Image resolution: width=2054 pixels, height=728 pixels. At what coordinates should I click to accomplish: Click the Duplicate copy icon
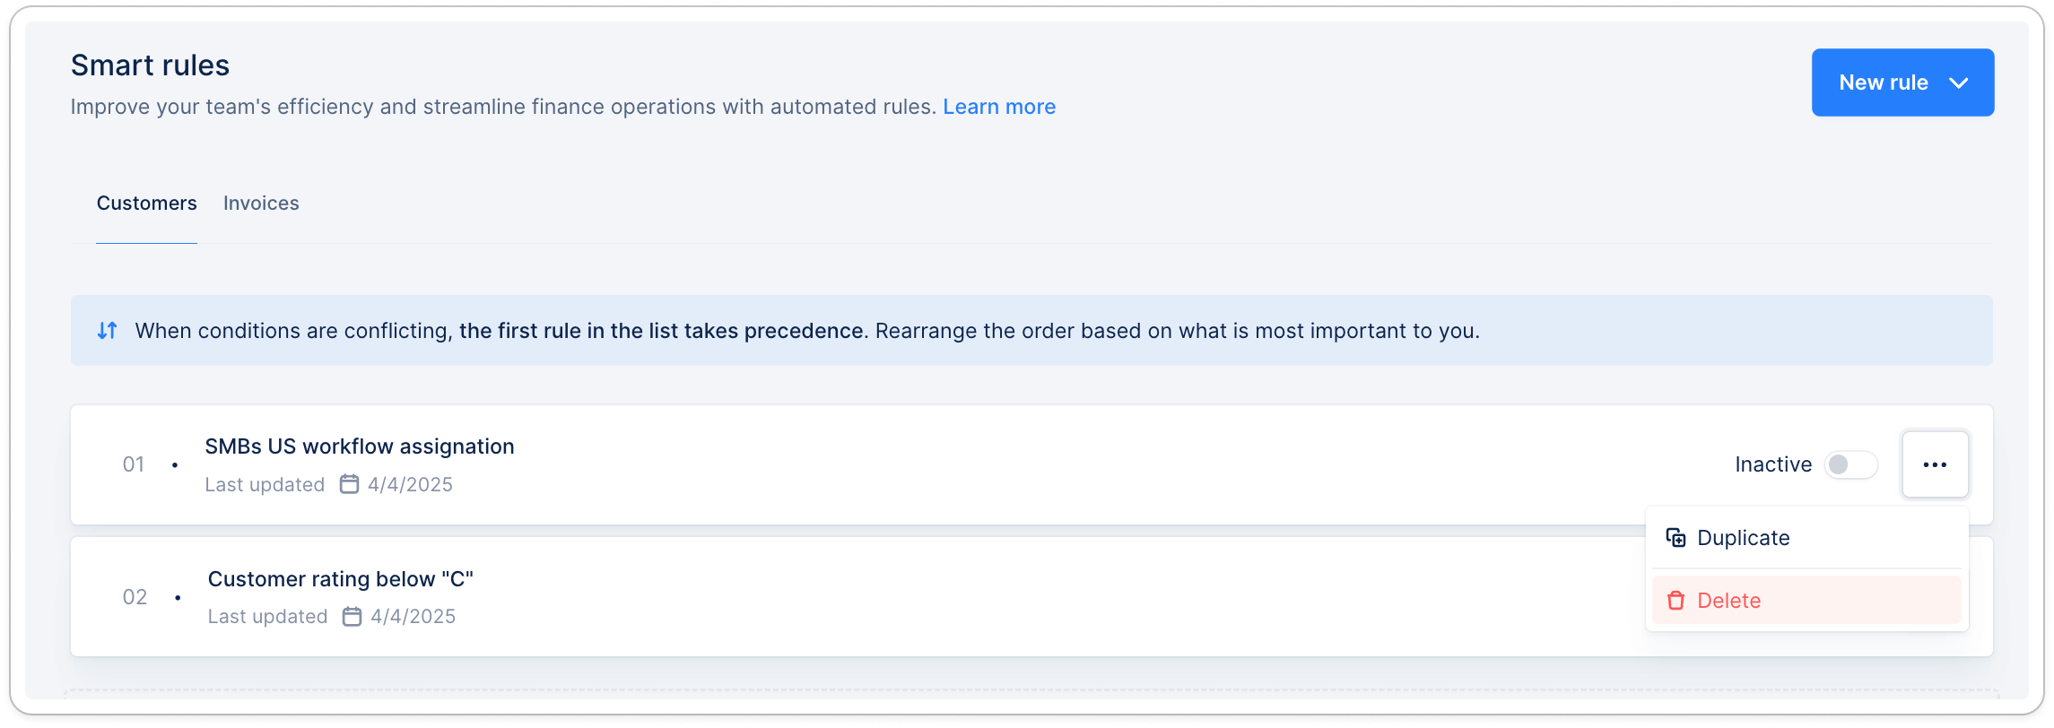tap(1675, 537)
